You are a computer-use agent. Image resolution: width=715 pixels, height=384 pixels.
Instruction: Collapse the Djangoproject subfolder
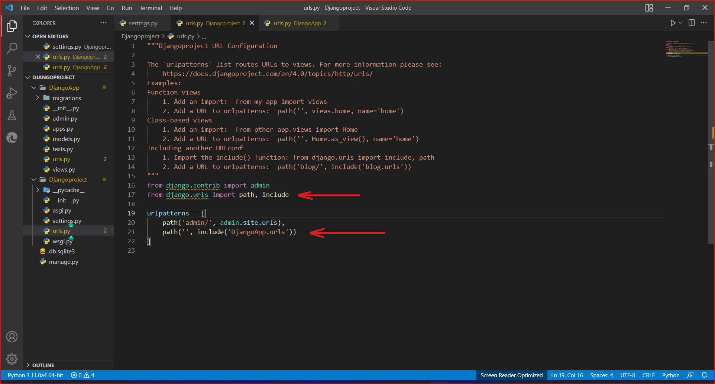pyautogui.click(x=68, y=180)
